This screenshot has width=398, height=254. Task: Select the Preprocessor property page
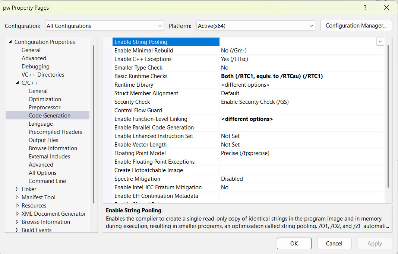tap(44, 107)
